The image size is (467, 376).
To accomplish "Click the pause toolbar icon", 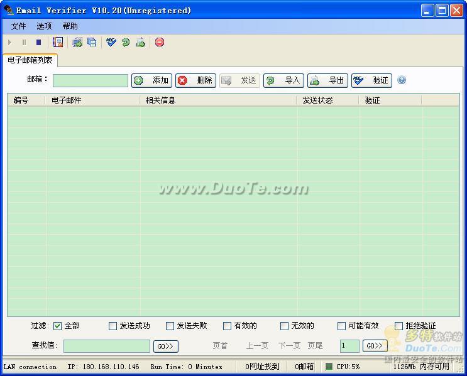I will [x=24, y=43].
